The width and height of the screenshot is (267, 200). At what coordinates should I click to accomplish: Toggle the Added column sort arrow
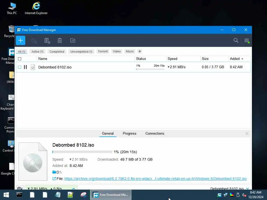(x=242, y=59)
